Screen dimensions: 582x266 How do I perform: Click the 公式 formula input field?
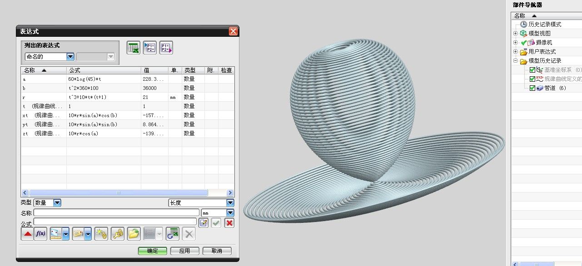tap(115, 222)
